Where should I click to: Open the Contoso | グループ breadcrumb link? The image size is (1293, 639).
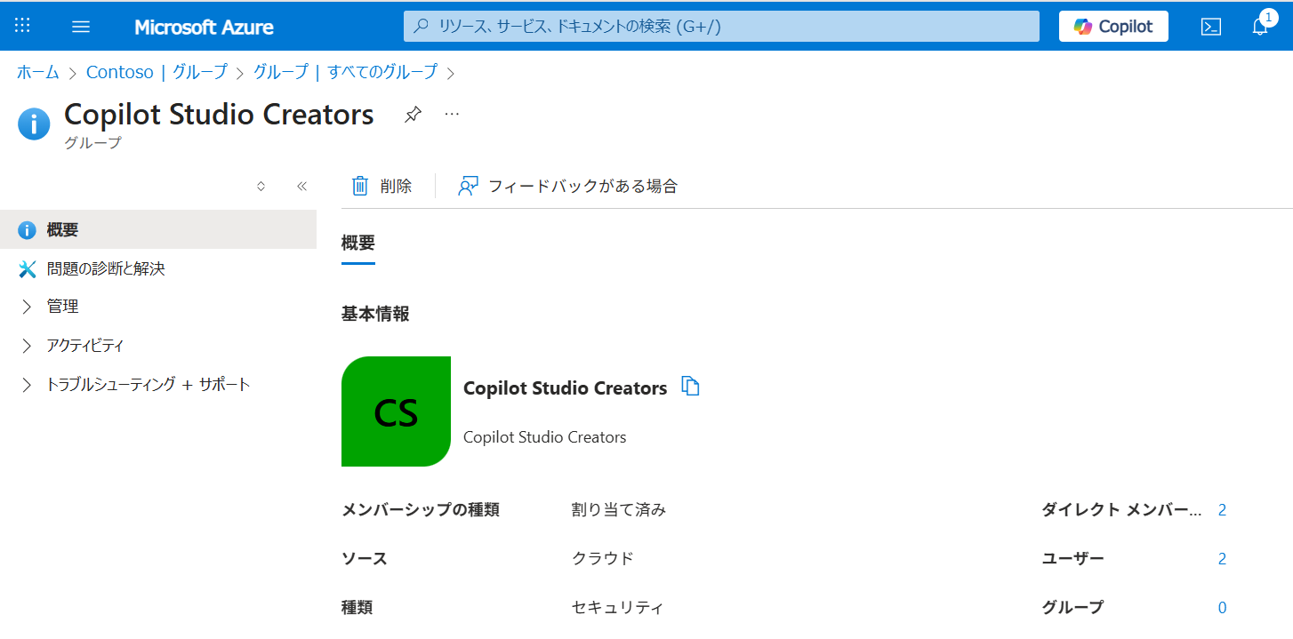pos(157,72)
